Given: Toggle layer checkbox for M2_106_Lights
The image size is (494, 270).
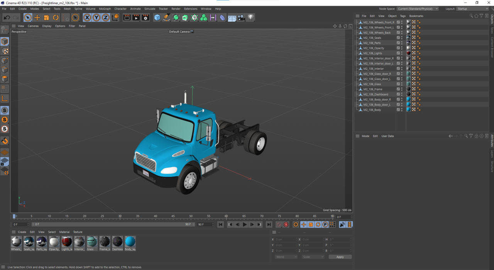Looking at the screenshot, I should [x=398, y=53].
